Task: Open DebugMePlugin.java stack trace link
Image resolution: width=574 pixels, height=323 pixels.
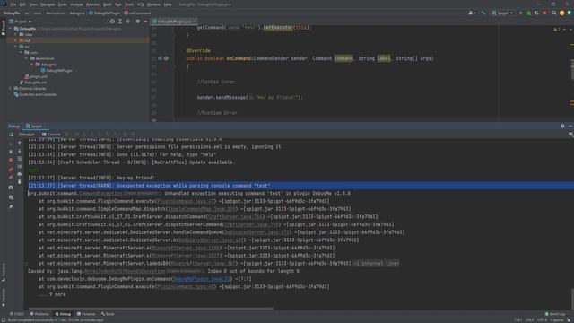Action: 201,279
